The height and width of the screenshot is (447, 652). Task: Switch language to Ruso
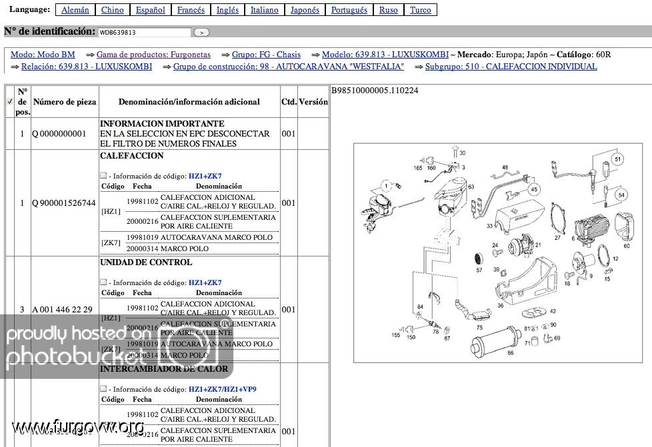tap(388, 10)
